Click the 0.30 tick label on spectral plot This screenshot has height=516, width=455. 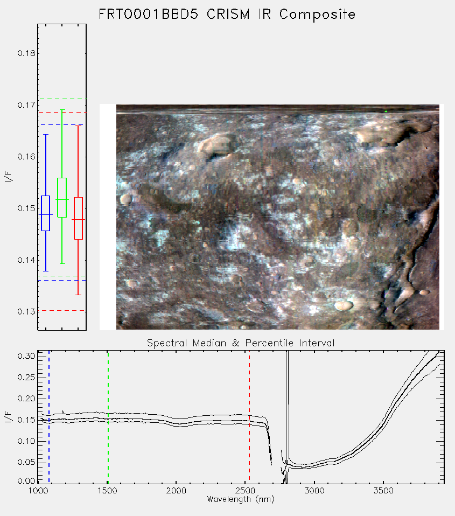tap(26, 355)
